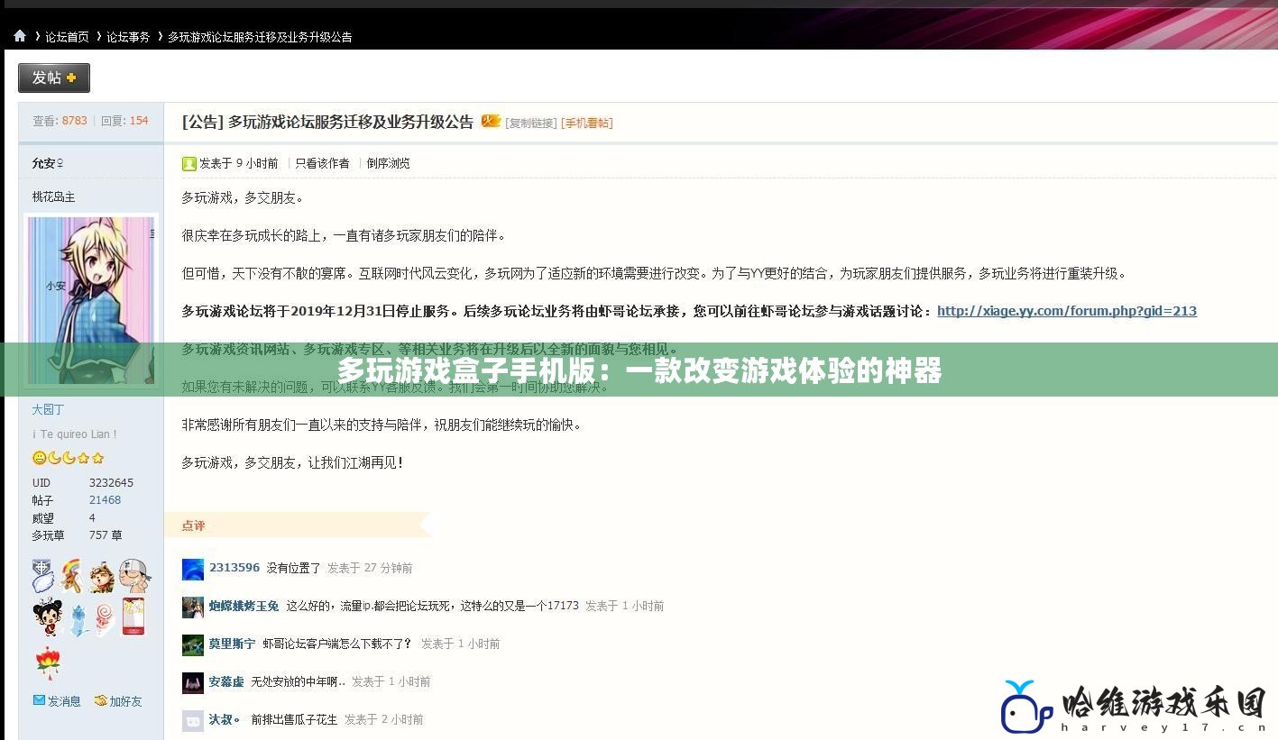This screenshot has width=1278, height=740.
Task: Click the smiley rank icon under signature
Action: coord(40,458)
